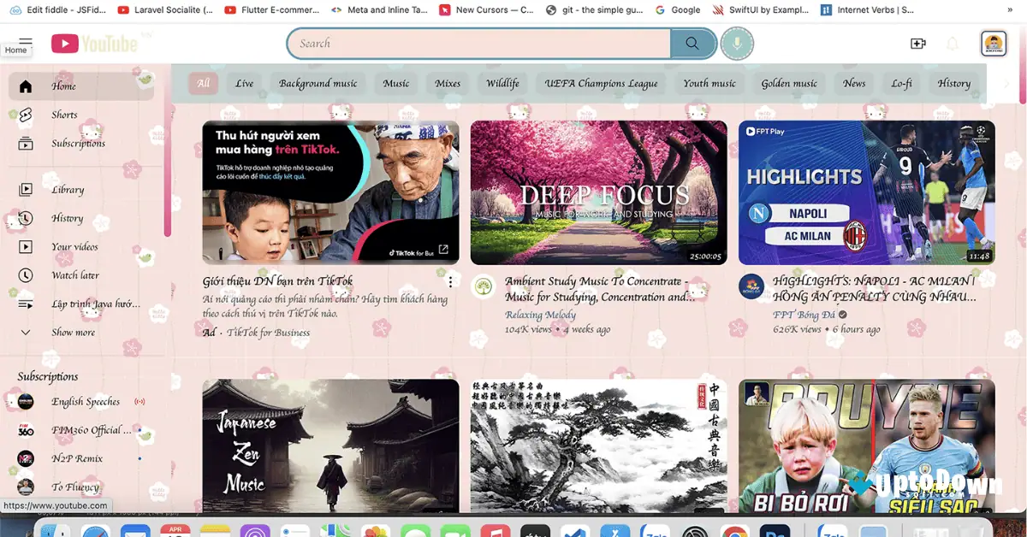The width and height of the screenshot is (1027, 537).
Task: Switch to the UEFA Champions League chip
Action: click(x=601, y=83)
